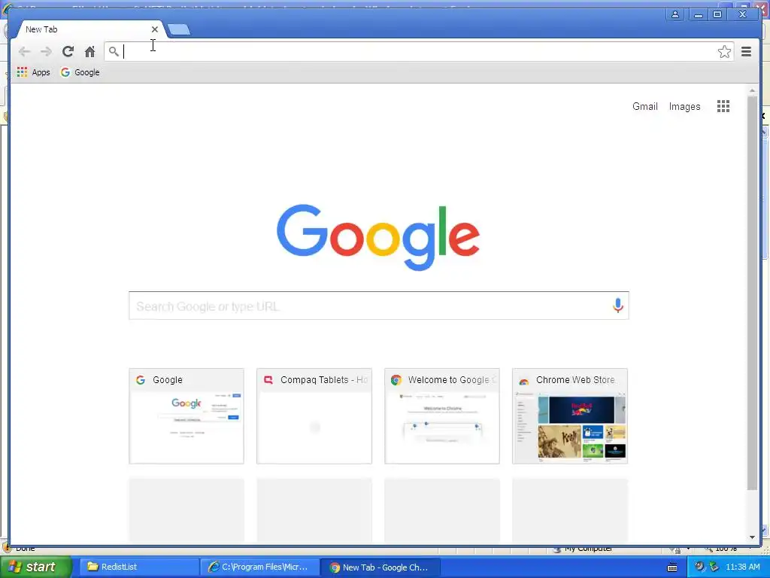Bookmark this page with the star
This screenshot has width=770, height=578.
724,52
